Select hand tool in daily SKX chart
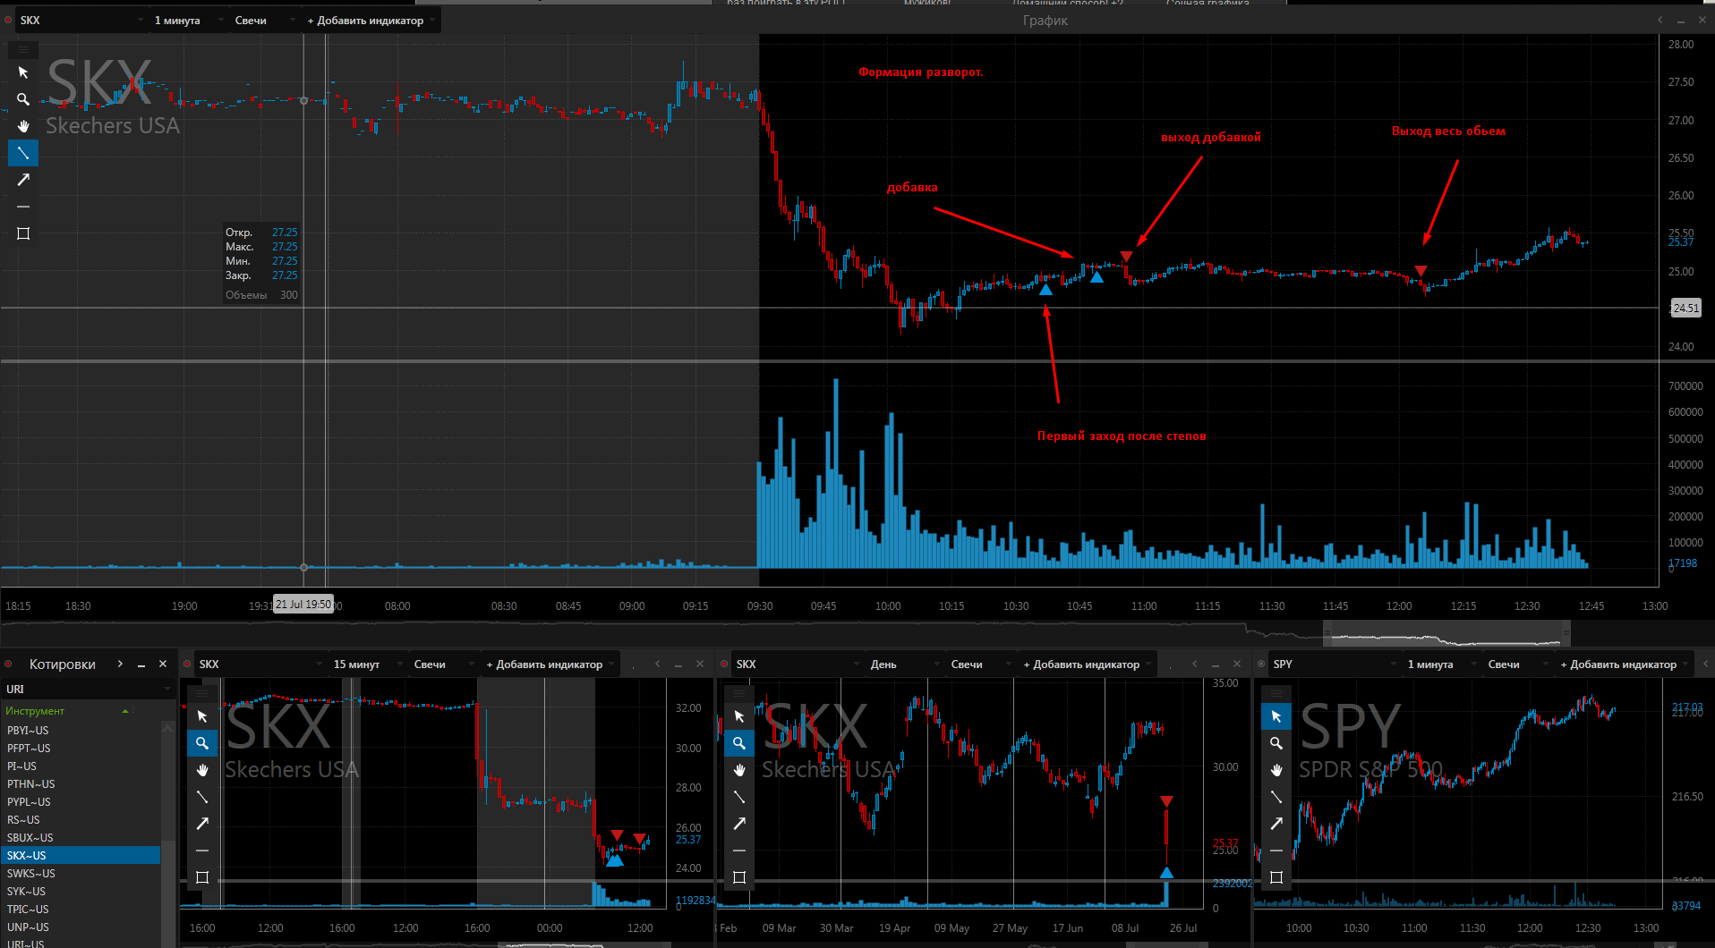1715x948 pixels. pyautogui.click(x=739, y=770)
